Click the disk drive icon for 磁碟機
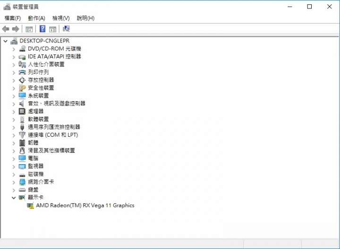Screen dimensions: 340x249 [x=22, y=175]
